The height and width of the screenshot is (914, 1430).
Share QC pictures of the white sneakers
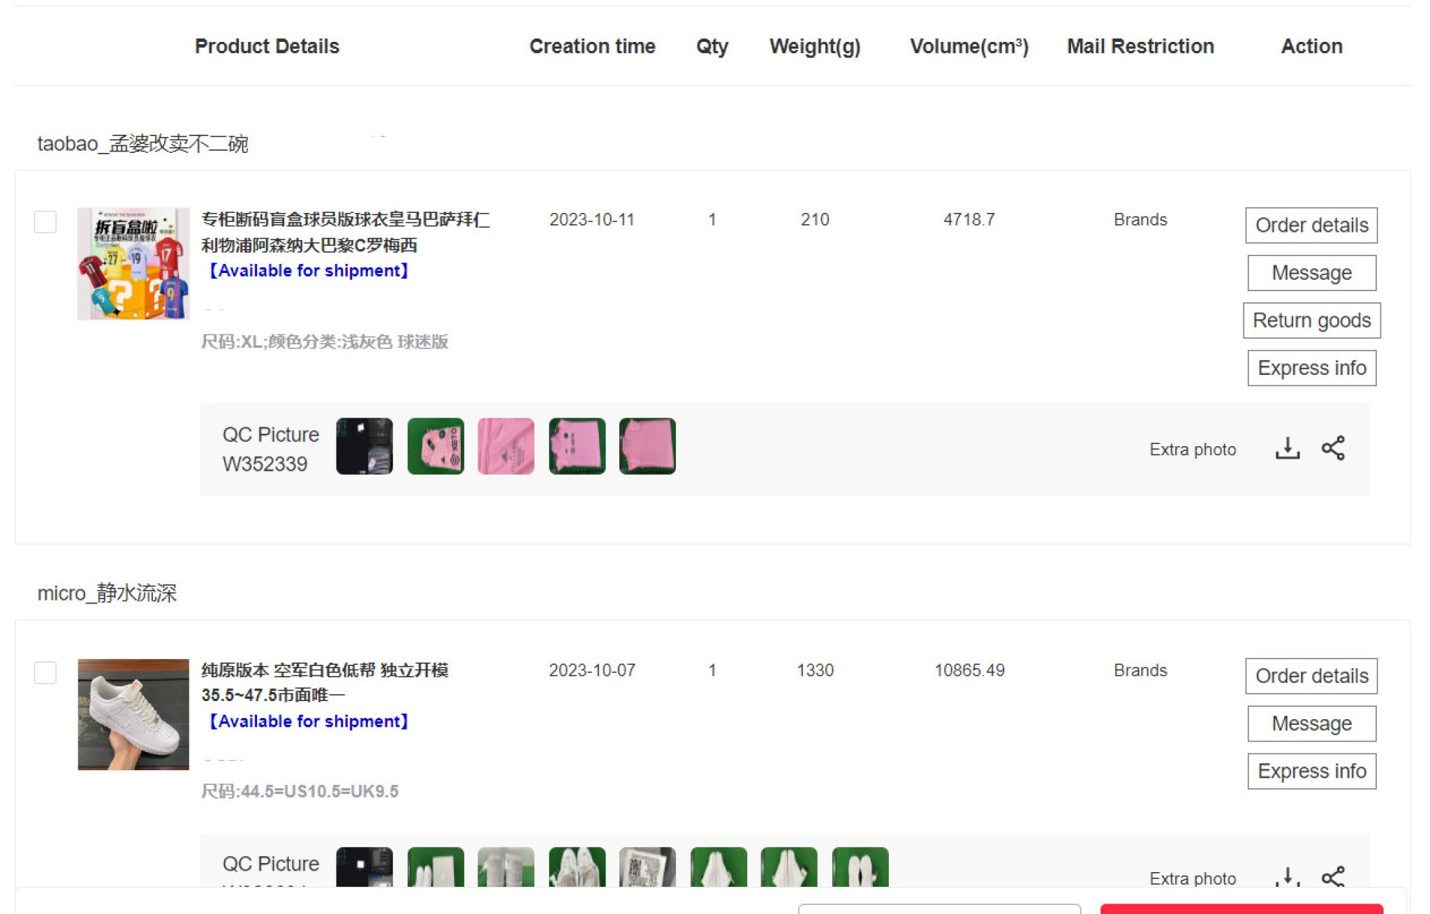point(1333,876)
